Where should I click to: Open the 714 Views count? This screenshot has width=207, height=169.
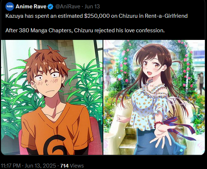coord(72,166)
